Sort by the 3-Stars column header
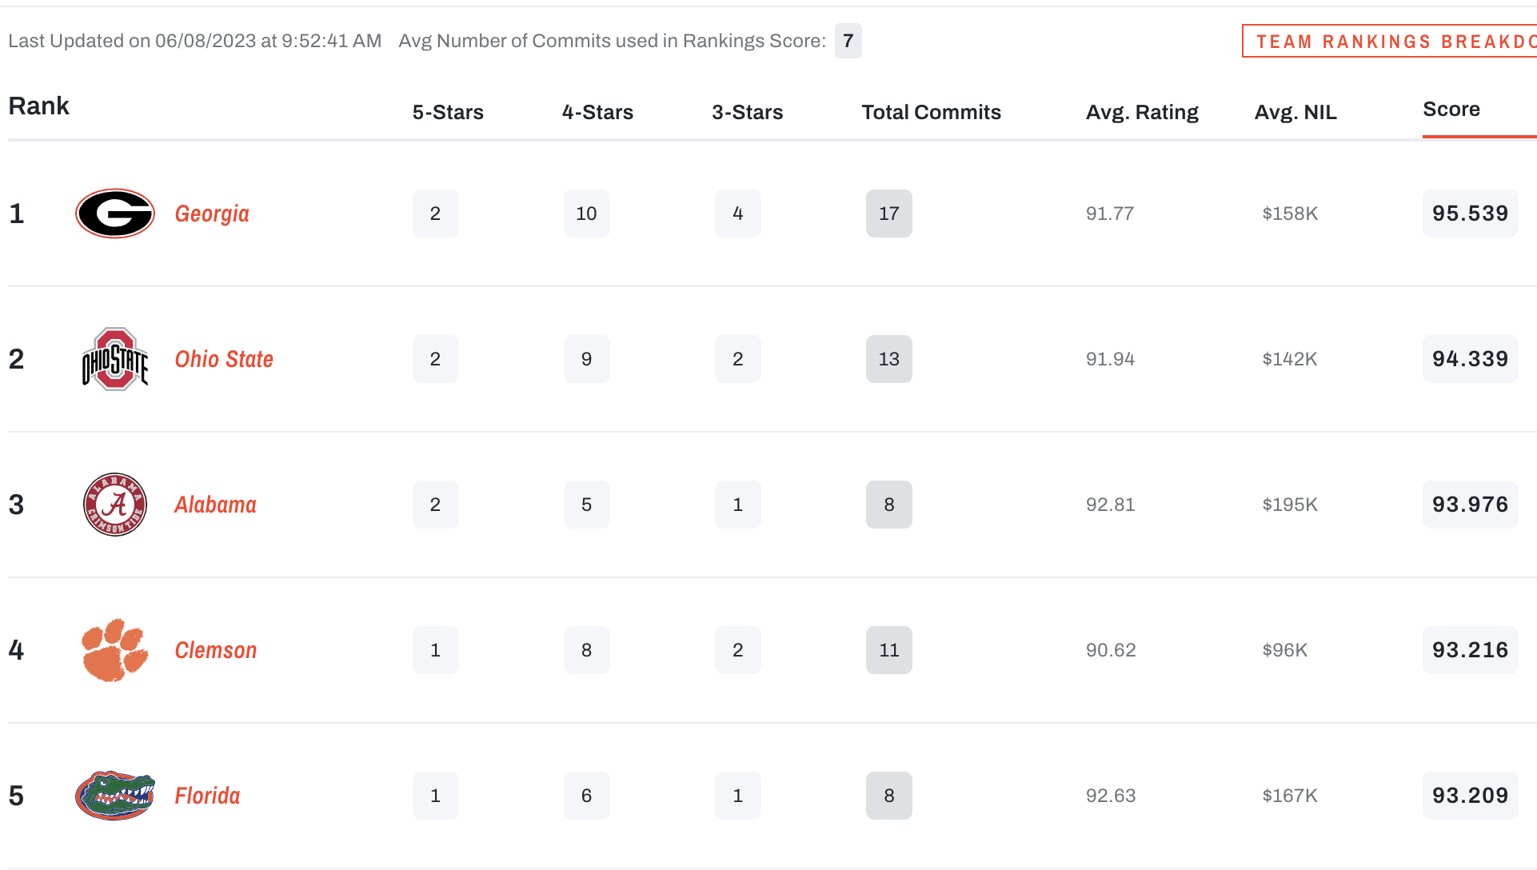Viewport: 1537px width, 870px height. point(748,112)
